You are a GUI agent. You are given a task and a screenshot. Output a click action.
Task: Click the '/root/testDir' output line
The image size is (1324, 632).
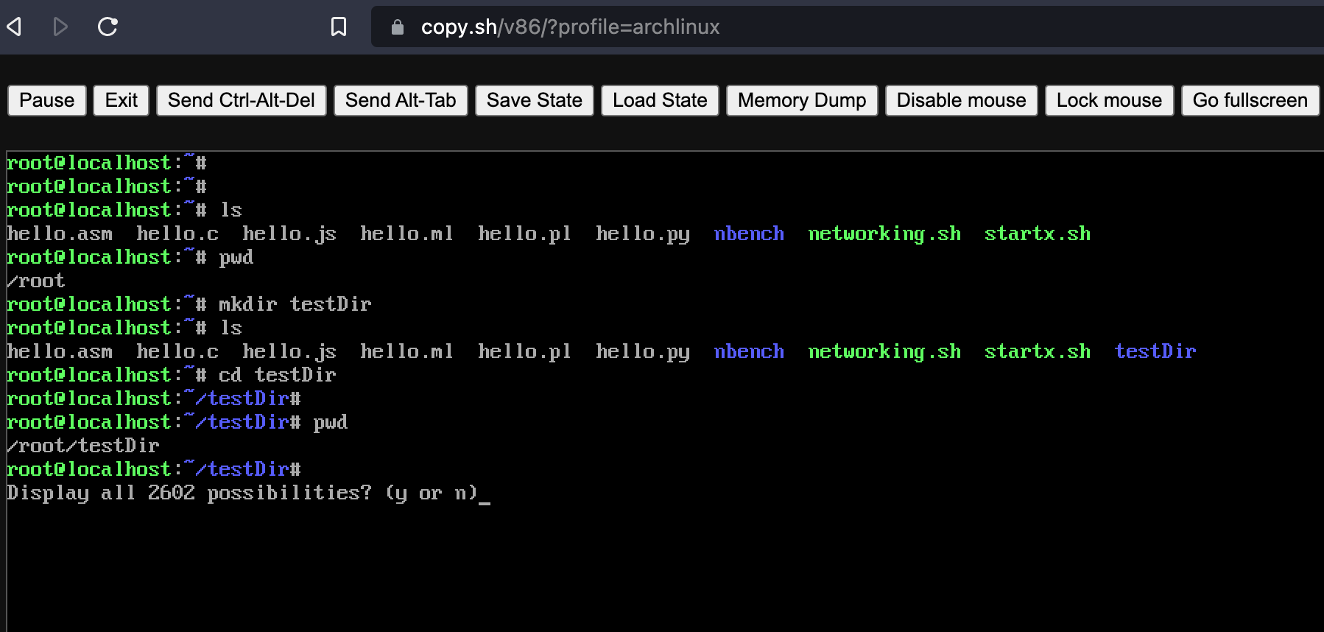click(83, 446)
